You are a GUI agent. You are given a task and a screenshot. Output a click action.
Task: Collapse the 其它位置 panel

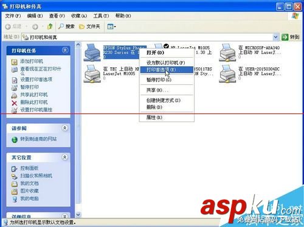point(64,157)
